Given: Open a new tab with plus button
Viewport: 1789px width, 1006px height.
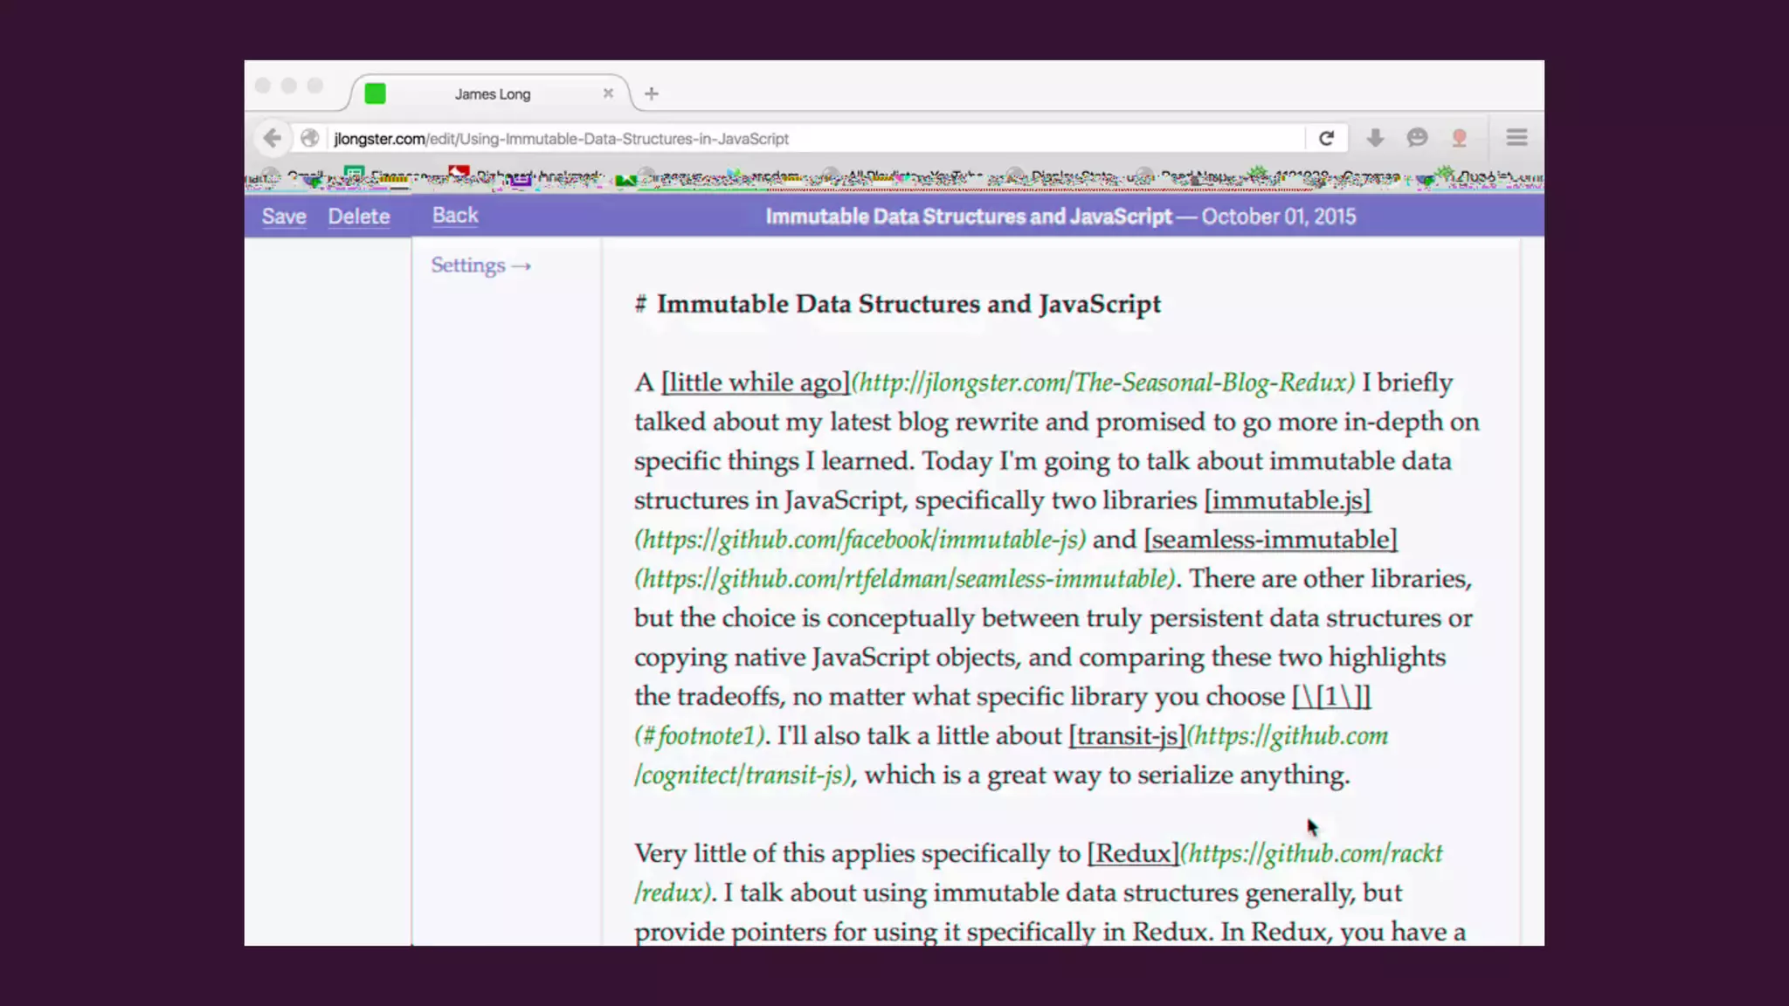Looking at the screenshot, I should click(x=652, y=93).
